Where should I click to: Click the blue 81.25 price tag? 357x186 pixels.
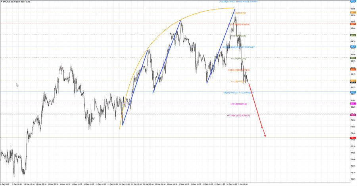tap(353, 92)
